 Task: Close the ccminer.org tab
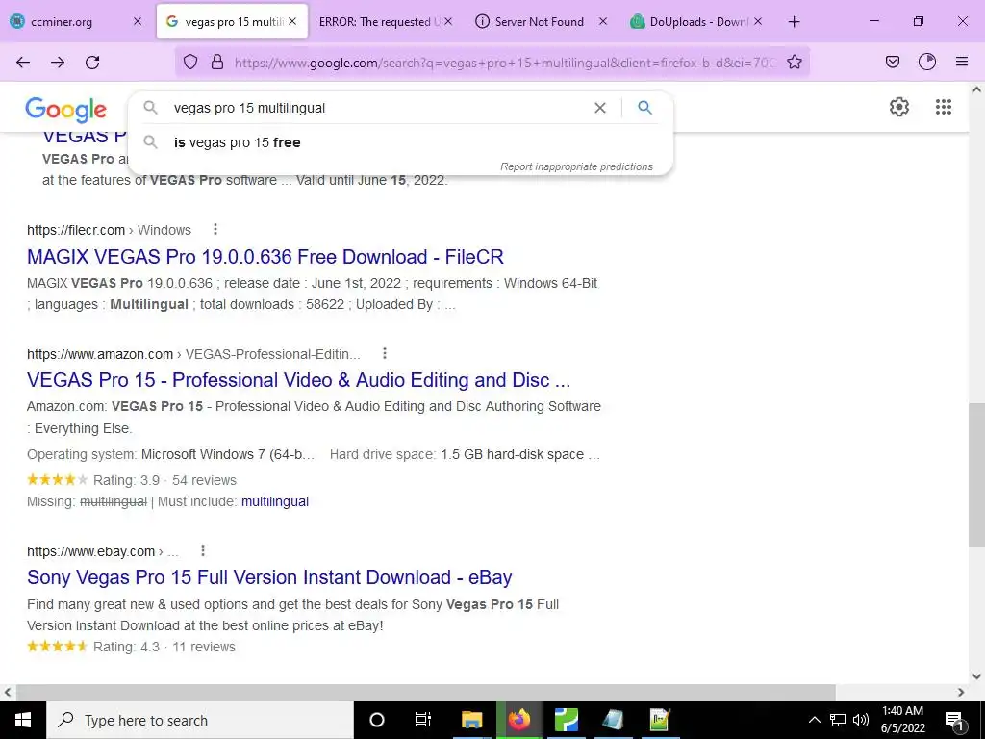pos(138,22)
